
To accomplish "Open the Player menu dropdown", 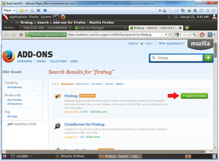I will click(x=9, y=10).
